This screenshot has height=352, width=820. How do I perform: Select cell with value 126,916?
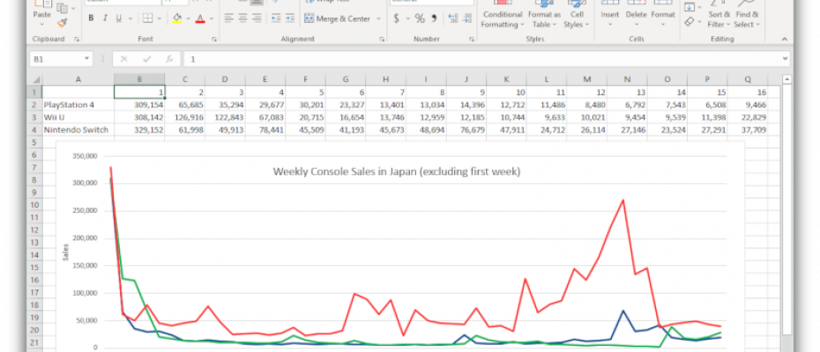185,117
